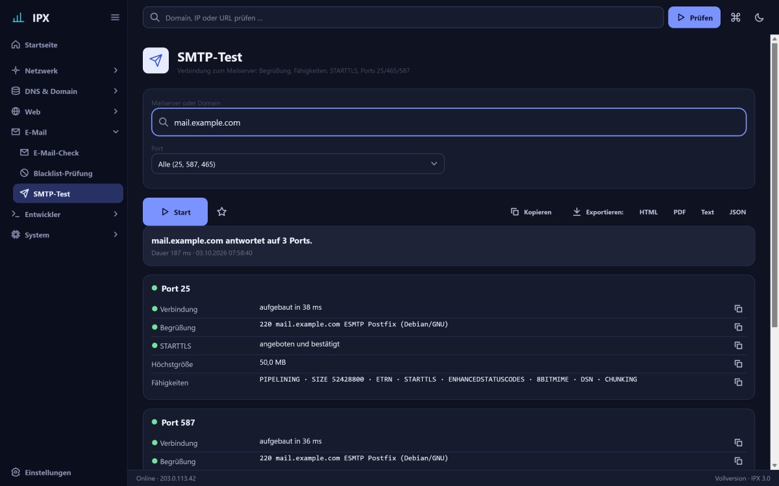The width and height of the screenshot is (779, 486).
Task: Click the IPX logo icon
Action: pos(18,17)
